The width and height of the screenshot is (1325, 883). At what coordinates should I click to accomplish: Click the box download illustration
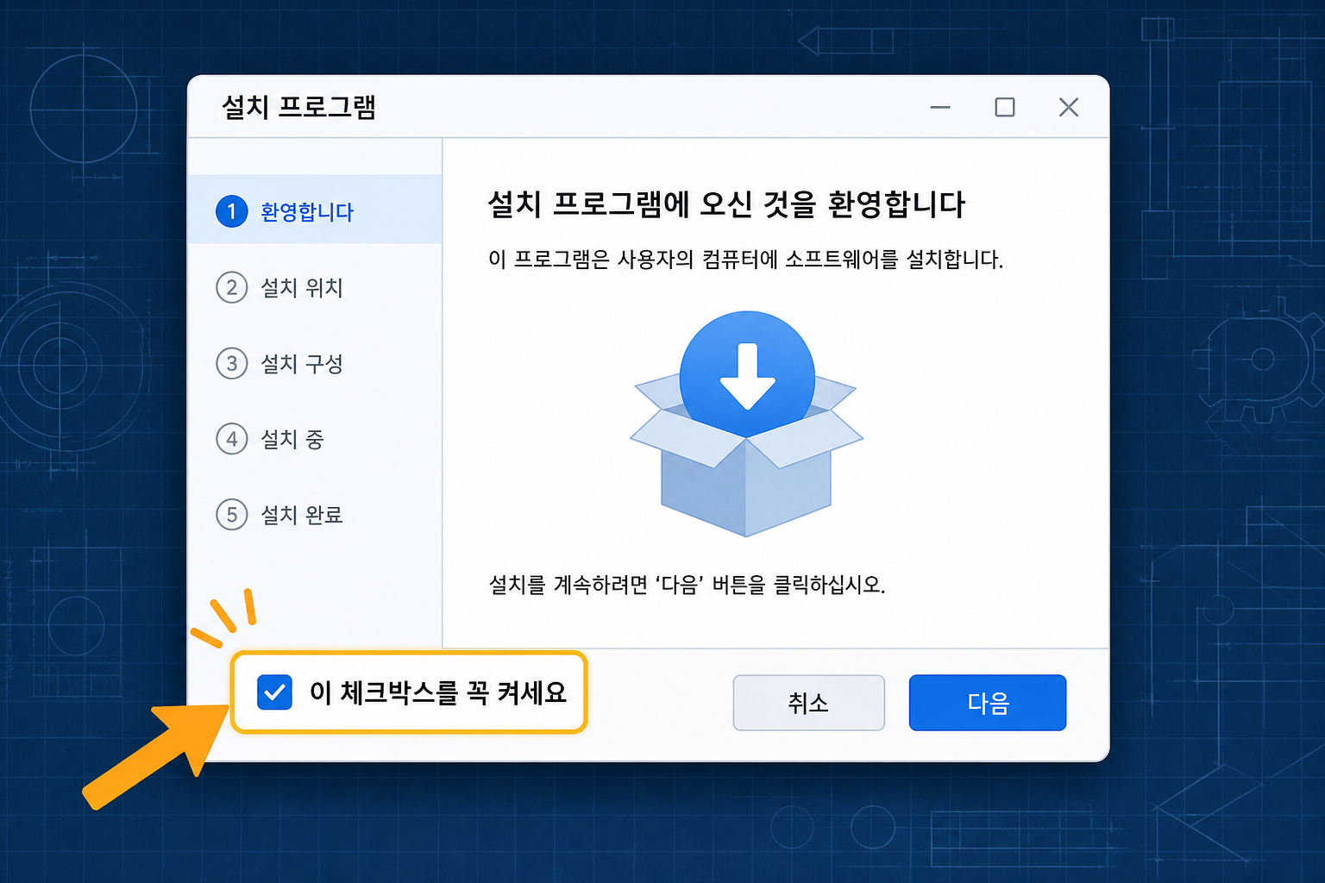click(746, 423)
